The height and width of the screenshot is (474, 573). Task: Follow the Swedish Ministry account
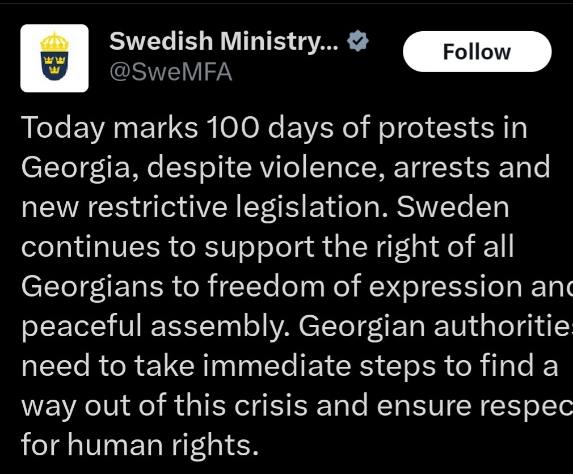pyautogui.click(x=477, y=52)
